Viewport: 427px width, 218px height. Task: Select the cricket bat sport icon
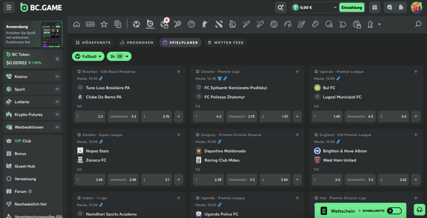pos(260,24)
